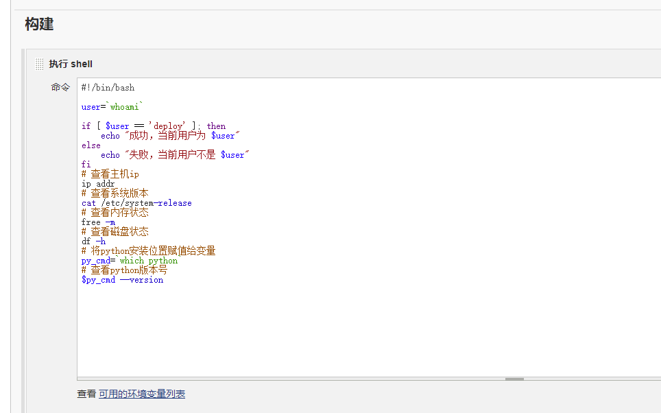The height and width of the screenshot is (413, 661).
Task: Click the 执行 shell step title
Action: (x=71, y=64)
